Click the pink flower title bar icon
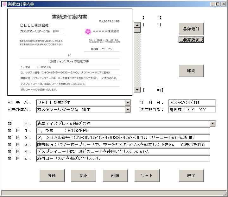The height and width of the screenshot is (197, 228). tap(4, 4)
